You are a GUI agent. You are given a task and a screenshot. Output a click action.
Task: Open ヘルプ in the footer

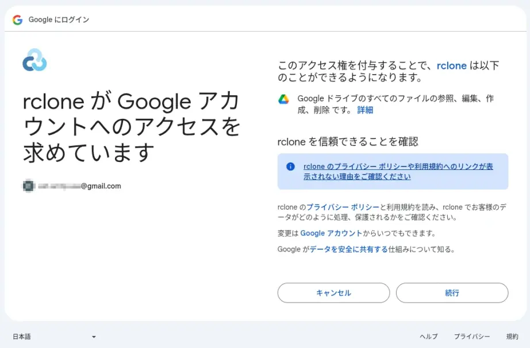pyautogui.click(x=429, y=337)
